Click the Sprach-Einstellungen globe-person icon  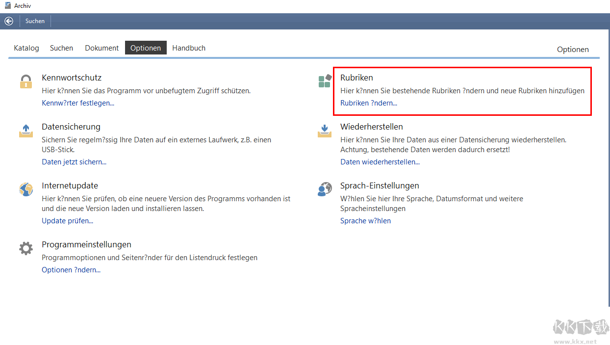(x=325, y=189)
